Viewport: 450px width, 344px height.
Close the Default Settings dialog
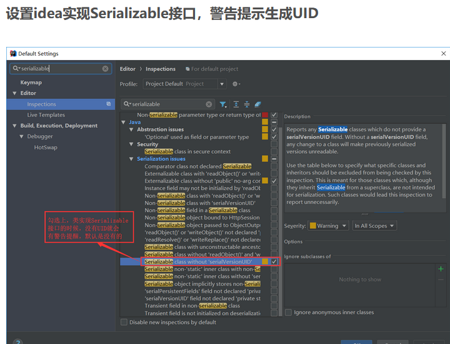pyautogui.click(x=443, y=53)
